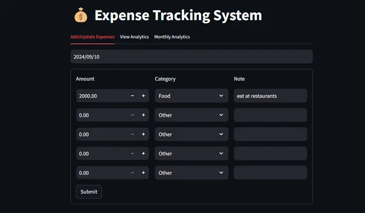Click the plus stepper in third amount row
365x213 pixels.
143,135
